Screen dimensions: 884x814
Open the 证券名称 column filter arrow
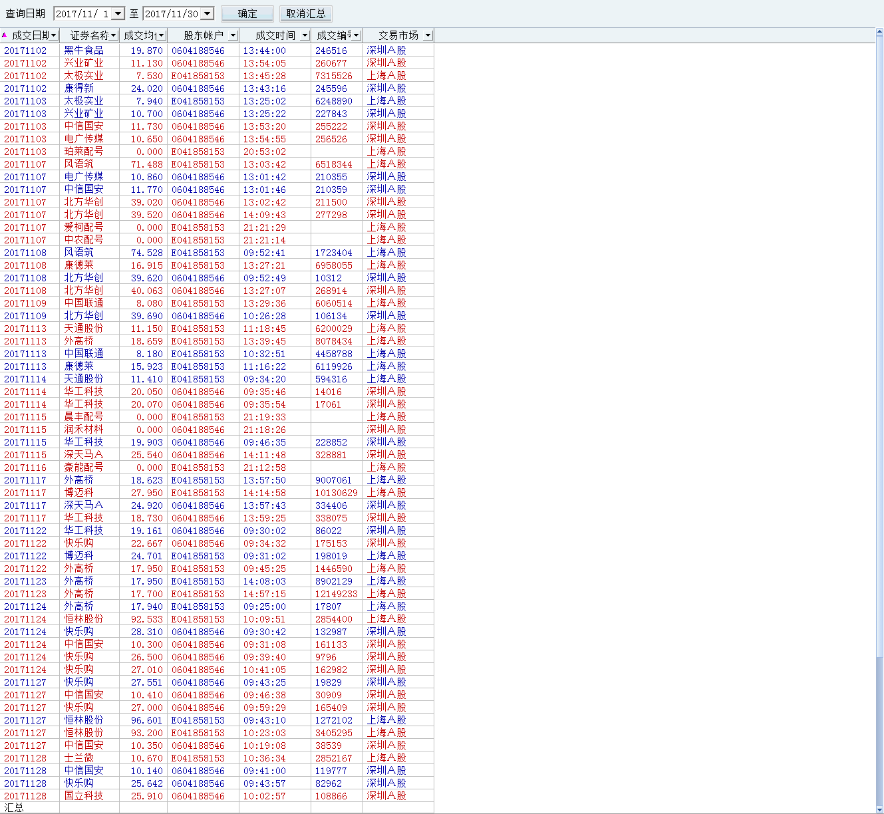tap(114, 35)
